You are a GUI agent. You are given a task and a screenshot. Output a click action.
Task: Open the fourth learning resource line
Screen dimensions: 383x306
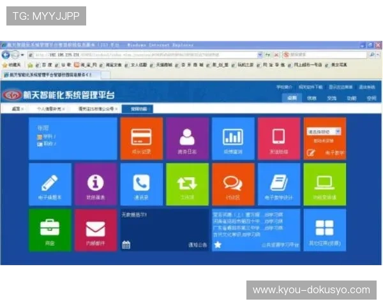[x=237, y=235]
